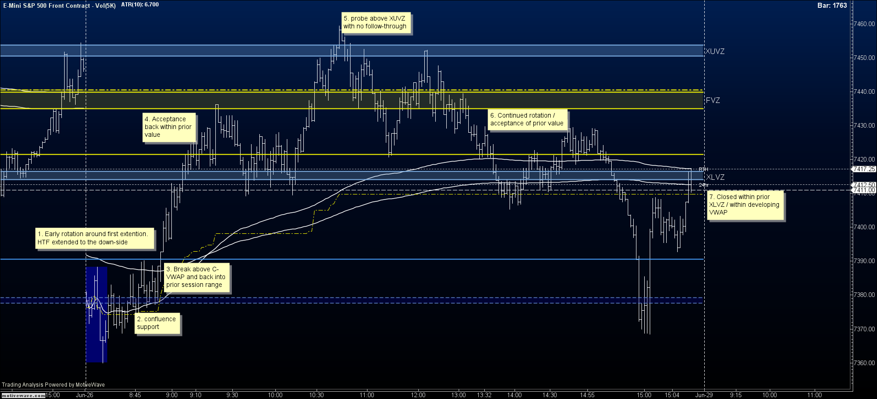Click the 7400.00 price axis label
This screenshot has height=399, width=877.
pos(865,227)
